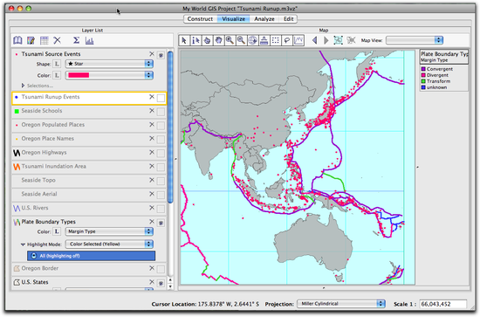
Task: Remove the Tsunami Source Events layer
Action: click(152, 54)
